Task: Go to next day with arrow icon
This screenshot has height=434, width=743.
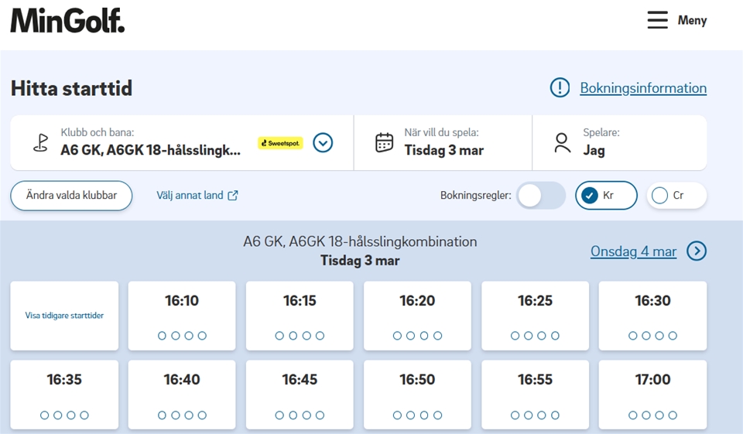Action: coord(697,251)
